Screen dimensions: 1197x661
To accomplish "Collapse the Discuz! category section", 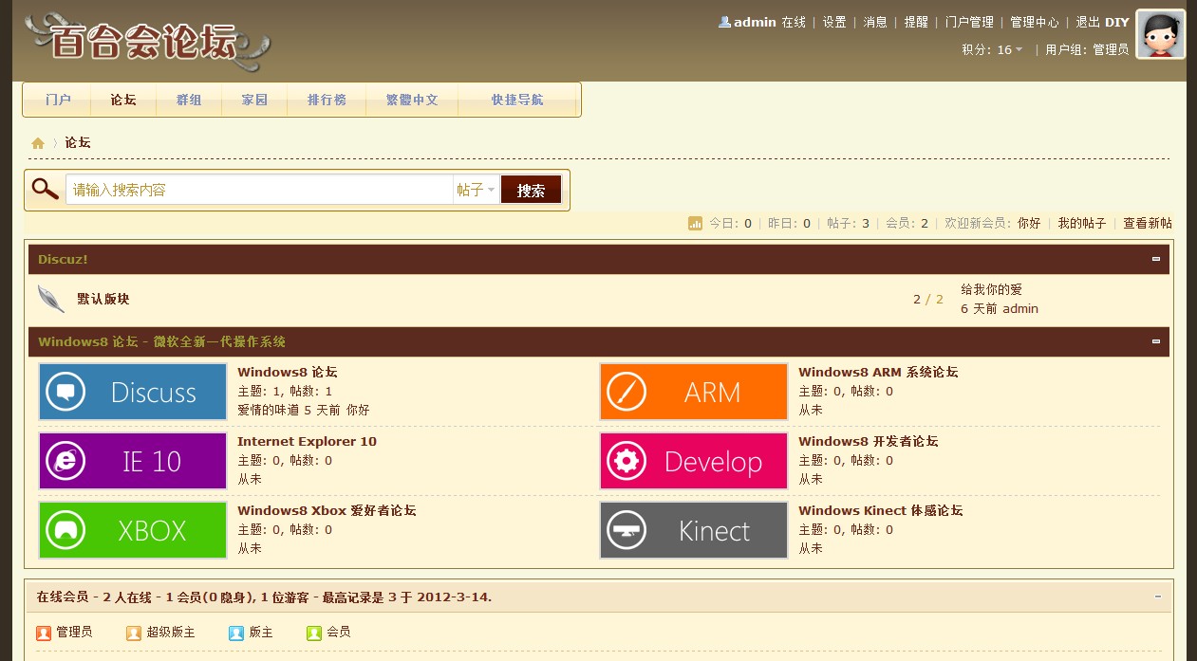I will [1156, 259].
